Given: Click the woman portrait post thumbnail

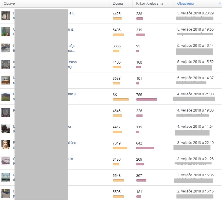Looking at the screenshot, I should point(6,145).
